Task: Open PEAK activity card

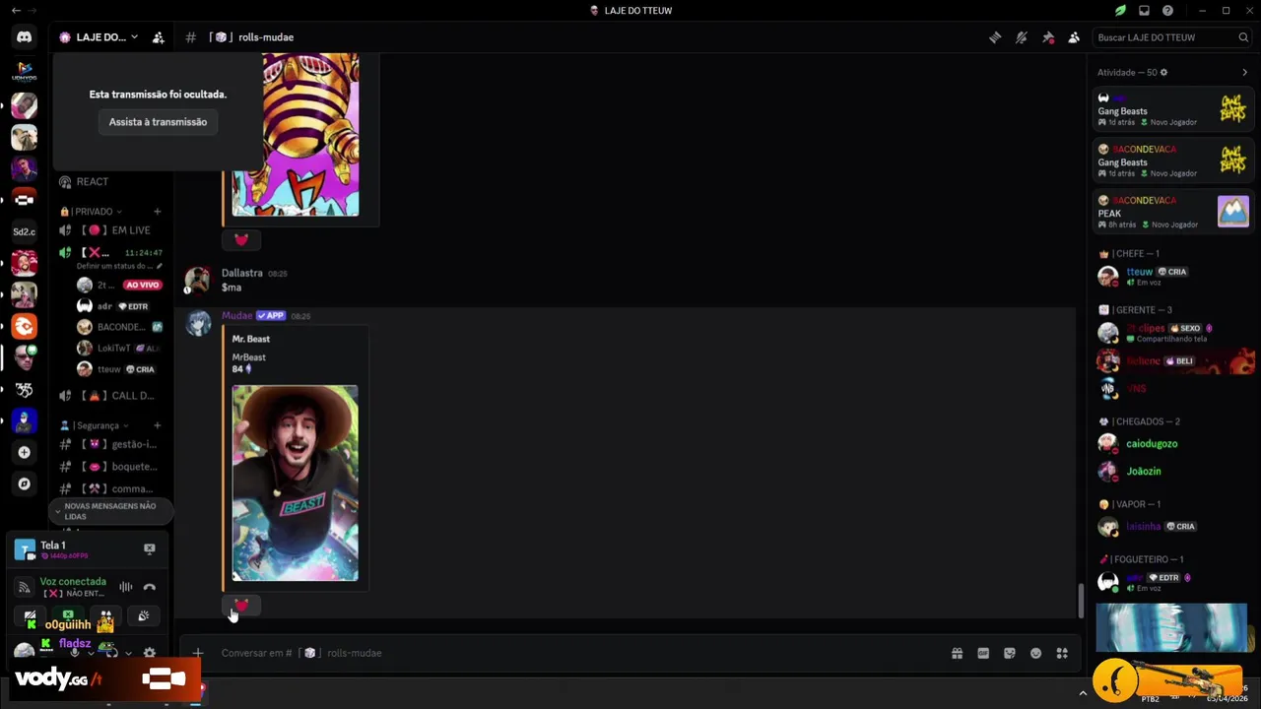Action: coord(1173,212)
